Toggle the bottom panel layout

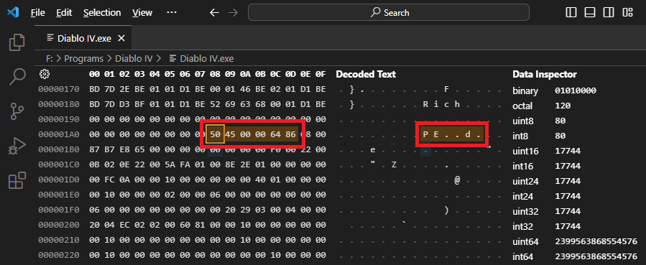coord(590,12)
